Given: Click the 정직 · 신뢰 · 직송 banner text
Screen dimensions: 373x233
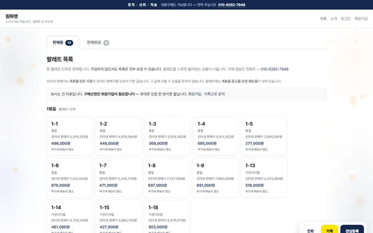Looking at the screenshot, I should click(142, 5).
